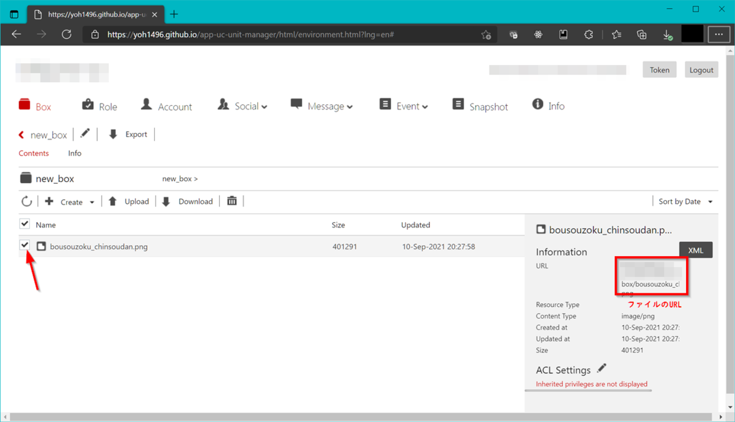Expand the Create dropdown
The height and width of the screenshot is (422, 735).
click(x=92, y=202)
